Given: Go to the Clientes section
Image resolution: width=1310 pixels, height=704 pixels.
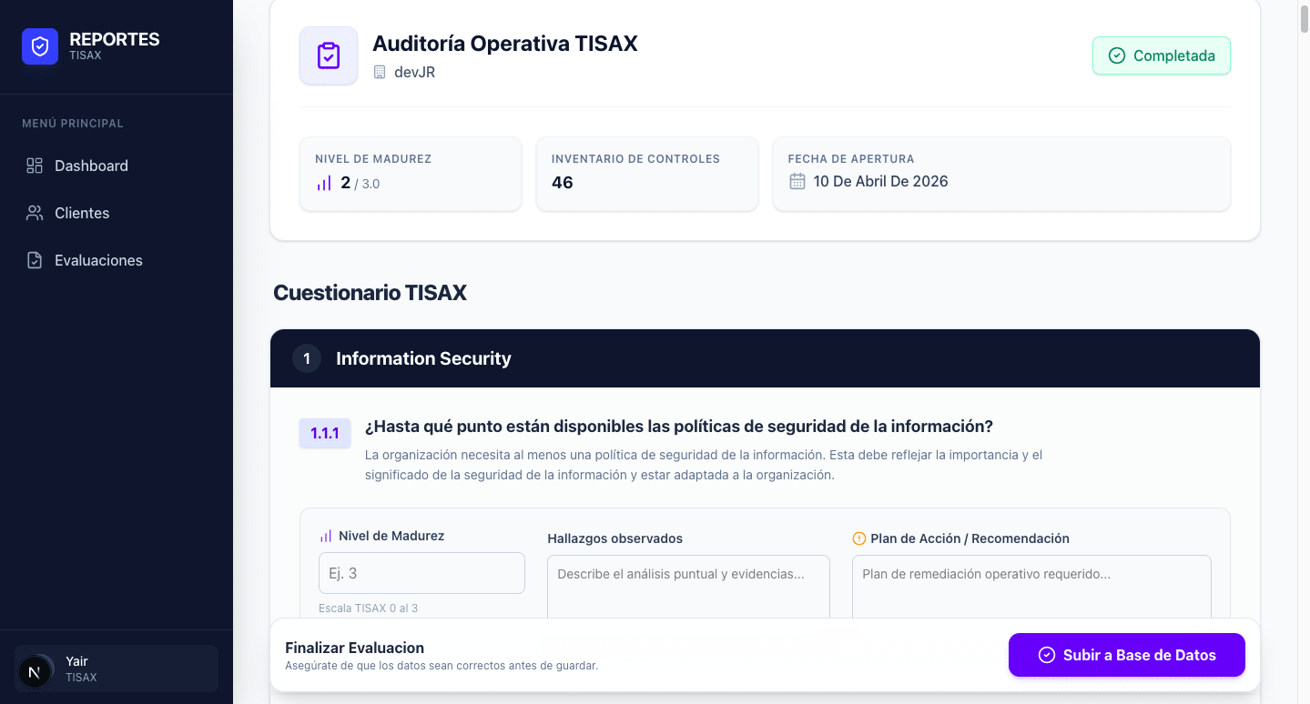Looking at the screenshot, I should (x=117, y=213).
